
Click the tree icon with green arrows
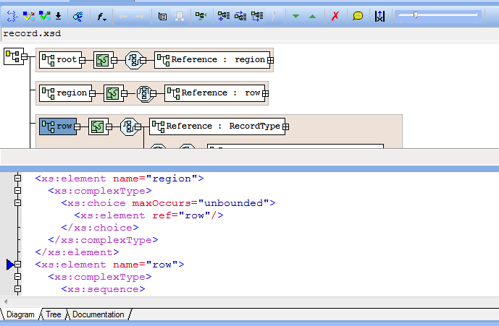[x=201, y=16]
